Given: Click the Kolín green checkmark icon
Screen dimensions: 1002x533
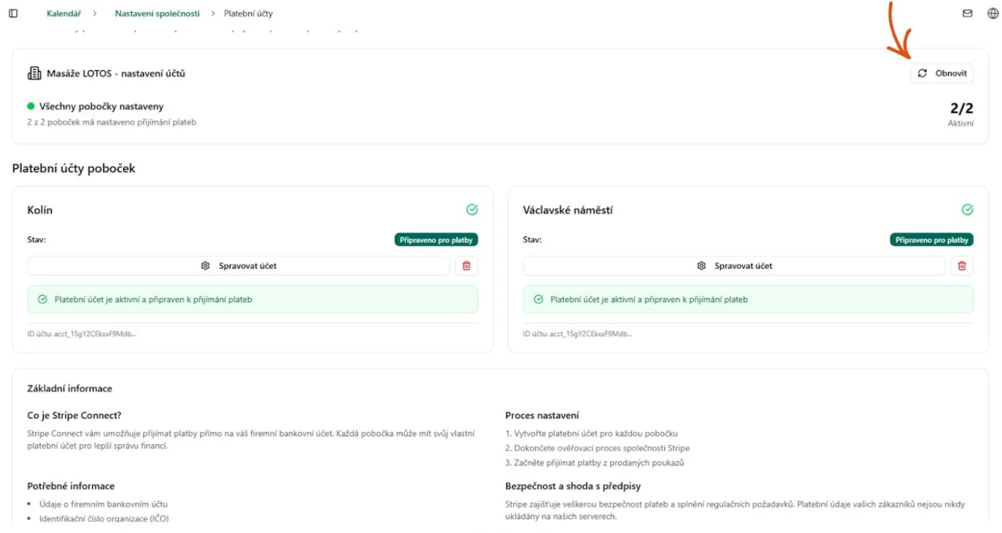Looking at the screenshot, I should (x=472, y=210).
